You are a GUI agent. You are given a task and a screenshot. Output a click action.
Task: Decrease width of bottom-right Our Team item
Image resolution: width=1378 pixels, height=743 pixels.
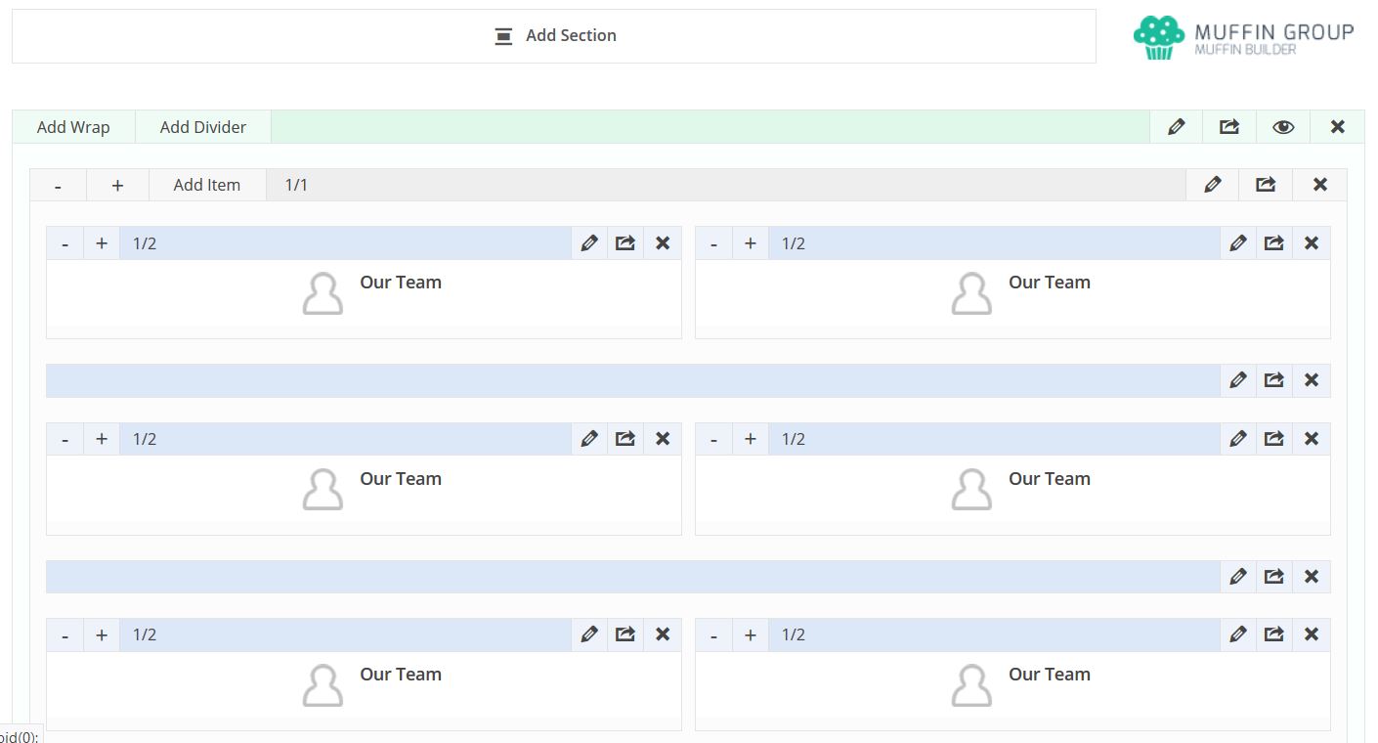pos(713,635)
